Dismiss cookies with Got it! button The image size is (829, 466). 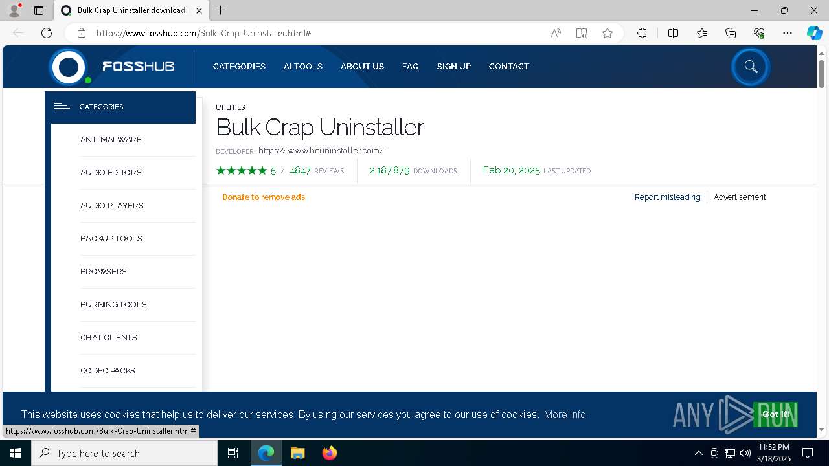pyautogui.click(x=775, y=414)
